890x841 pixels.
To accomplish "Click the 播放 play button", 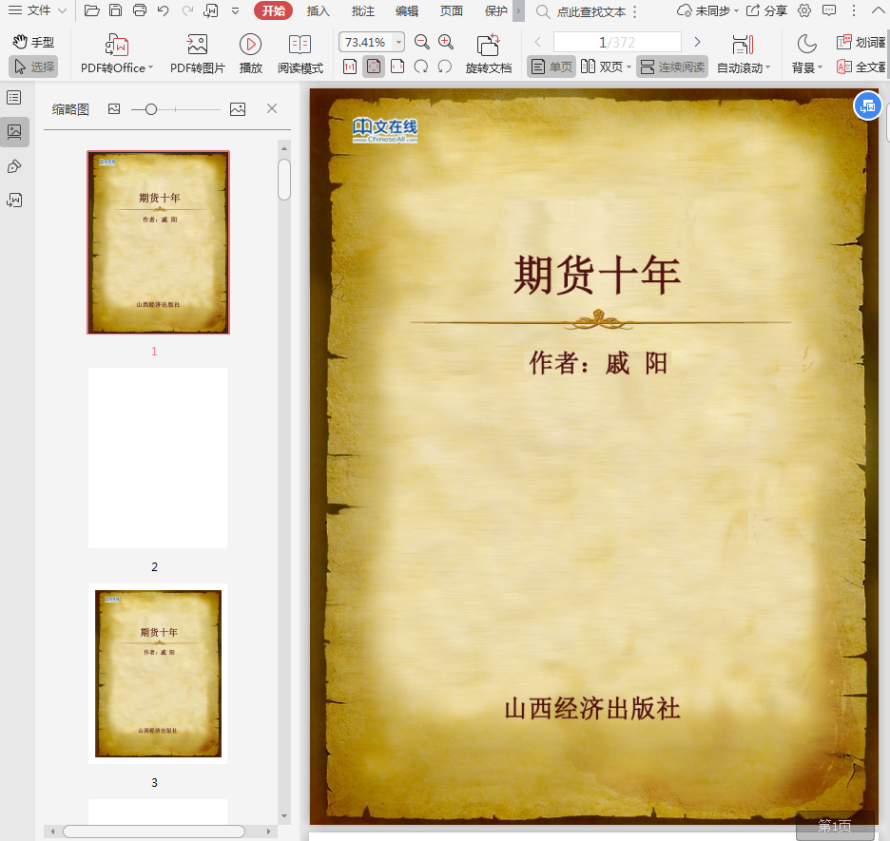I will coord(250,54).
